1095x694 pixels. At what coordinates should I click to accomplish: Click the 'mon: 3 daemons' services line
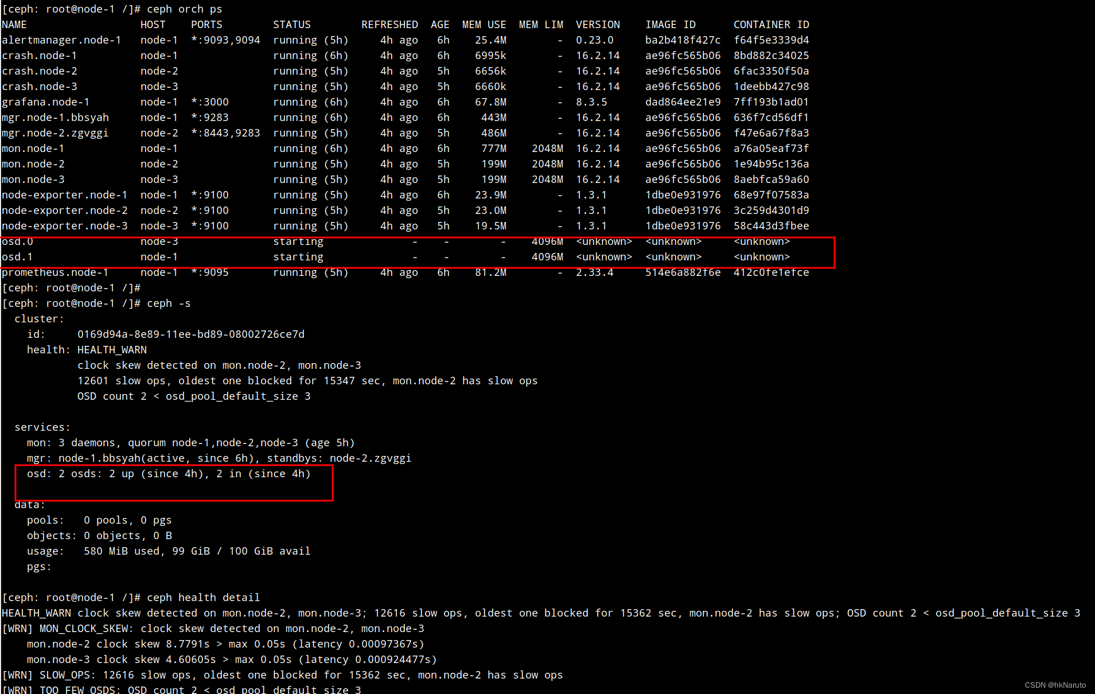(191, 443)
